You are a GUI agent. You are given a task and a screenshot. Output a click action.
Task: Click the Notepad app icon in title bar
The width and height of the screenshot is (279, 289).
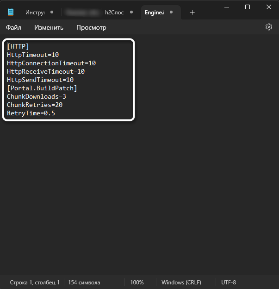pyautogui.click(x=11, y=12)
